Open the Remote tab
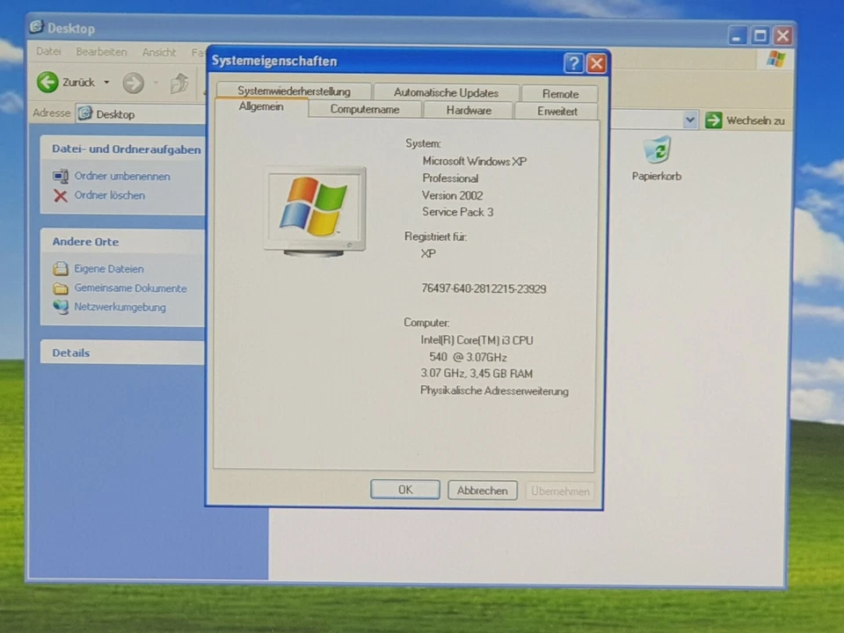This screenshot has height=633, width=844. tap(560, 94)
